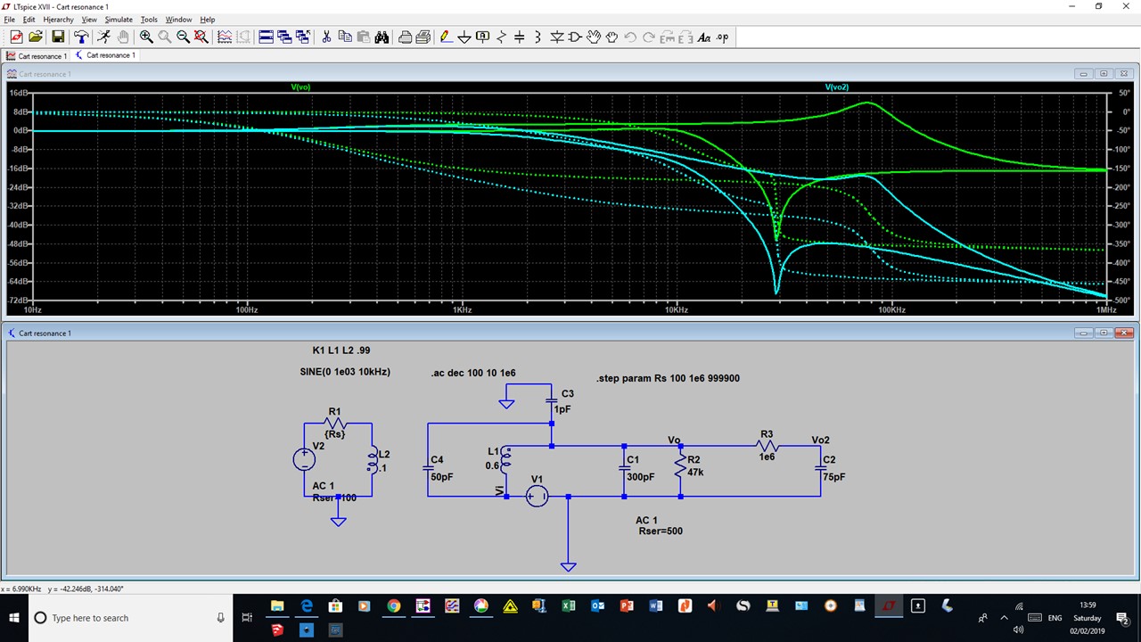Image resolution: width=1141 pixels, height=642 pixels.
Task: Click the .ac dec 100 10 1e6 directive
Action: click(472, 373)
